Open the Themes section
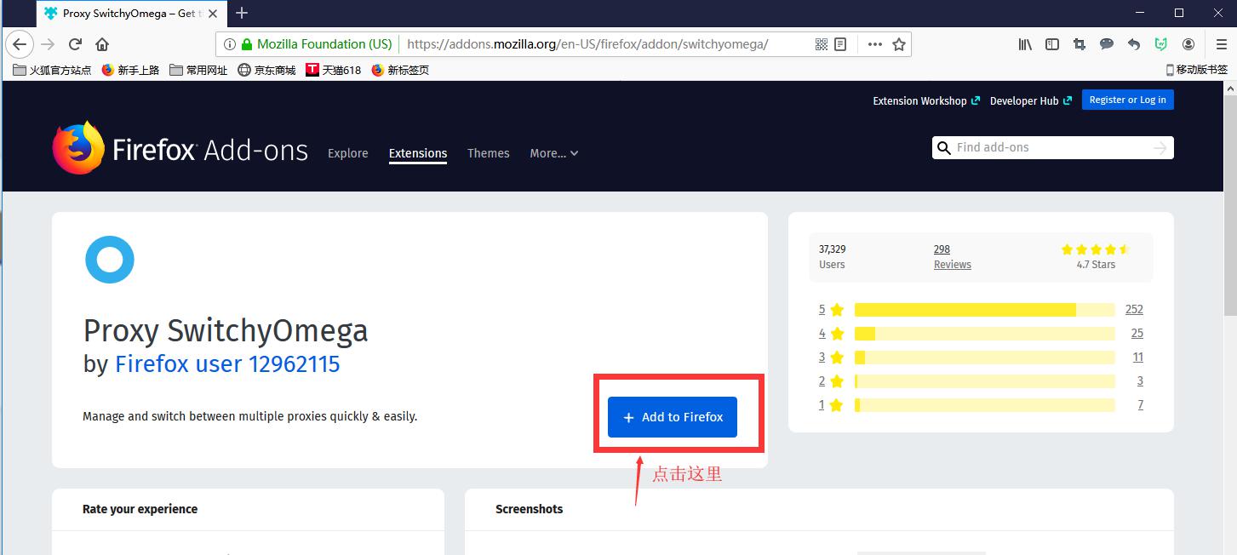1237x555 pixels. pos(489,153)
